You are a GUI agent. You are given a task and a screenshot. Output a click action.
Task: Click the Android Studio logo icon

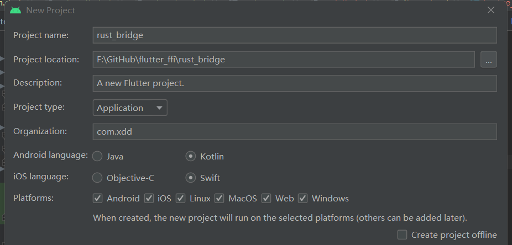(x=15, y=10)
